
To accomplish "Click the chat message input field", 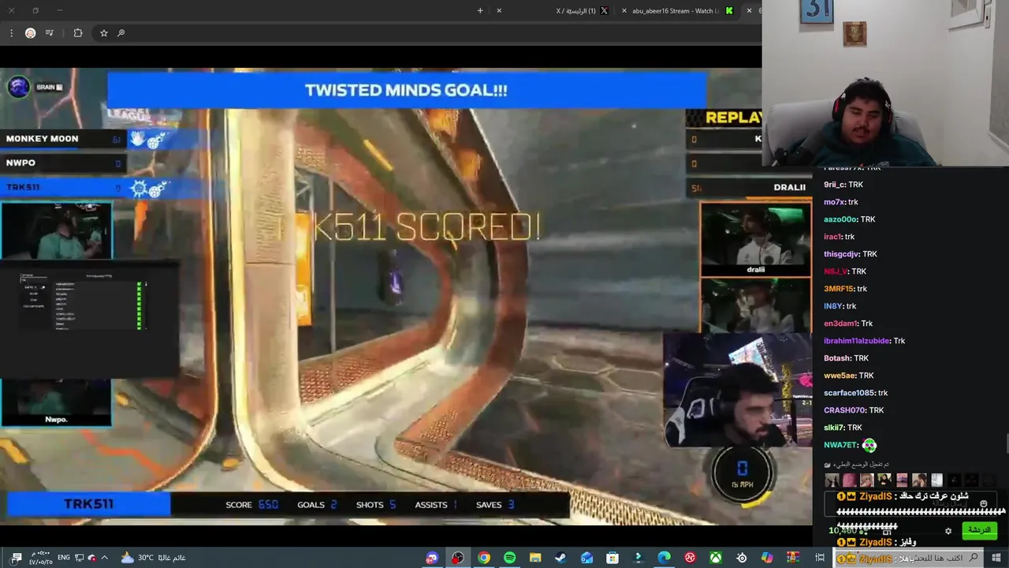I will point(910,503).
